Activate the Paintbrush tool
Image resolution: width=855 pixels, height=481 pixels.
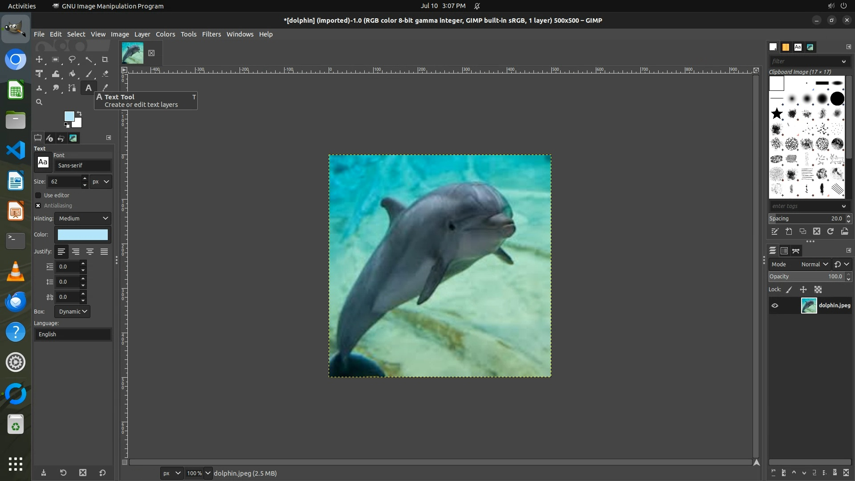(89, 74)
